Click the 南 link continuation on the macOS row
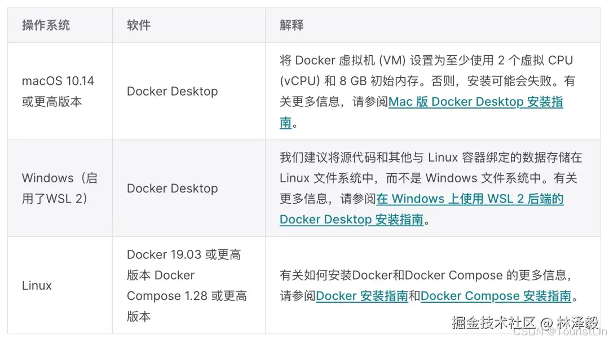 click(285, 123)
